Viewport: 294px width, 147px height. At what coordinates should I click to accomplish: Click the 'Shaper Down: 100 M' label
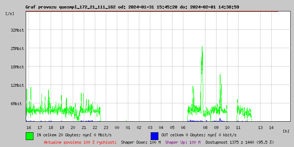pos(141,142)
